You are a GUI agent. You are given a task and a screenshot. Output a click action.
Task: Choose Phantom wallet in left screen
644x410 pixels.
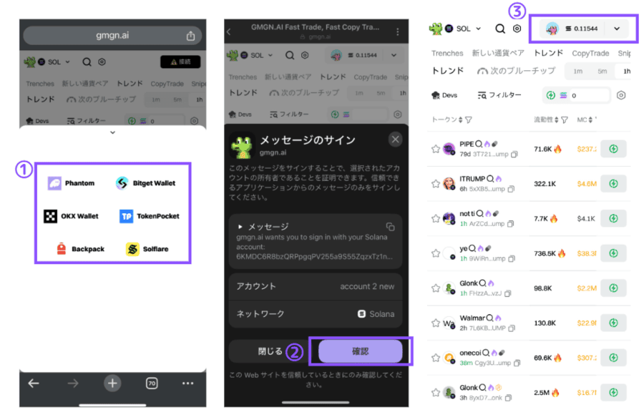point(71,182)
